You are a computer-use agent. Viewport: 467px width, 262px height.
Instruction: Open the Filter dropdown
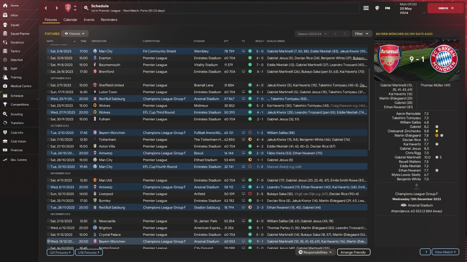click(x=362, y=33)
